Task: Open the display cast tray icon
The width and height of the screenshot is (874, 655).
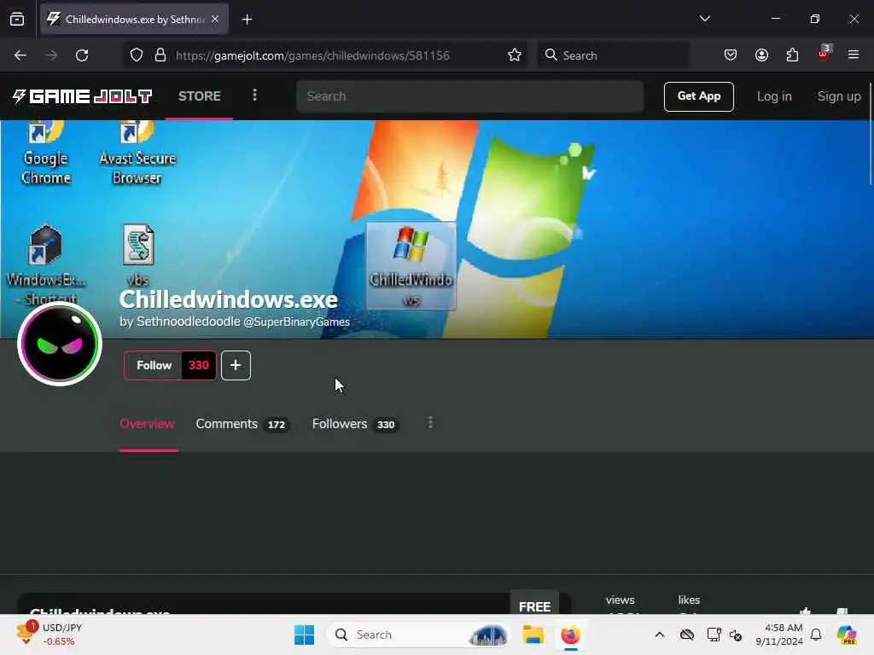Action: tap(713, 635)
